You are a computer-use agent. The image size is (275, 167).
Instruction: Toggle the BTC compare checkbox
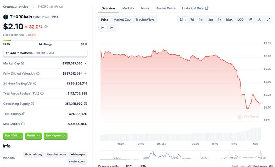(x=123, y=166)
